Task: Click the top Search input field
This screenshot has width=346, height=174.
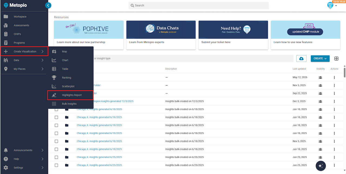Action: click(199, 5)
